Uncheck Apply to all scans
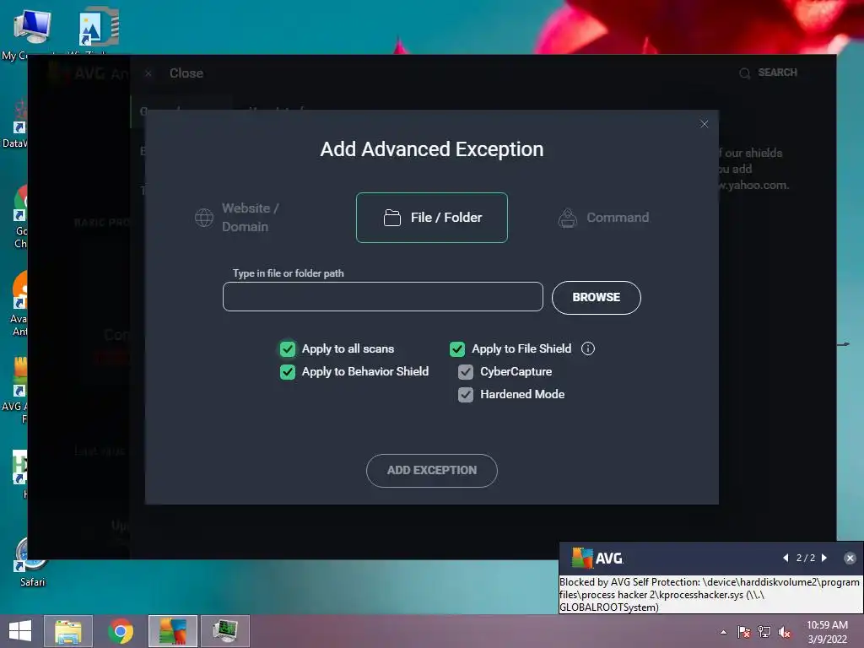Viewport: 864px width, 648px height. tap(287, 348)
